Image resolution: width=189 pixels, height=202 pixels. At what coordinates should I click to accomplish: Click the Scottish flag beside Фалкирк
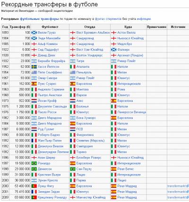coord(114,50)
